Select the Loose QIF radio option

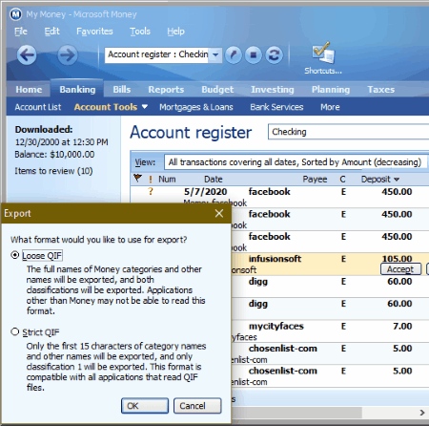tap(15, 255)
